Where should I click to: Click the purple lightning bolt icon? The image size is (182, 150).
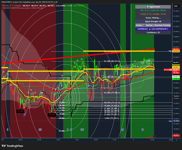pos(154,136)
